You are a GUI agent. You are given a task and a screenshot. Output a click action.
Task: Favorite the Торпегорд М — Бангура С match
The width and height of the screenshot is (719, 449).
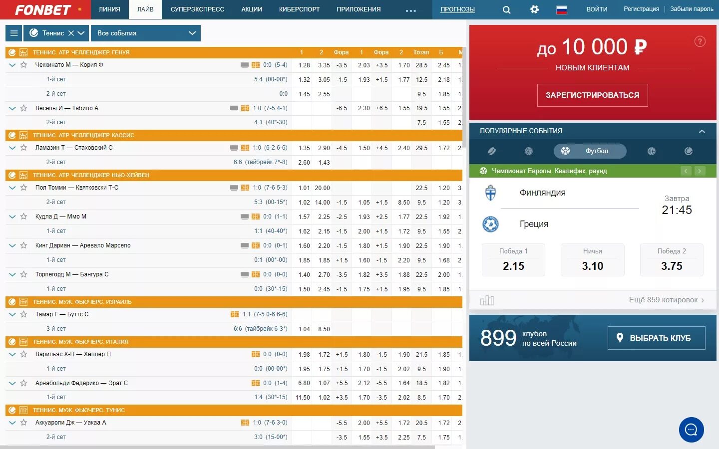(x=23, y=274)
